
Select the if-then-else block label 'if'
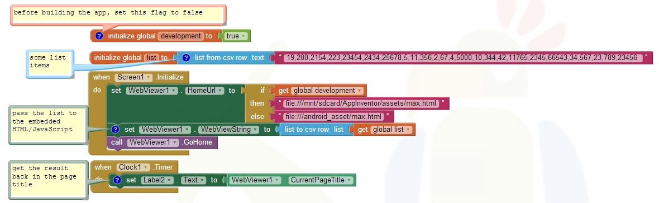[x=262, y=90]
